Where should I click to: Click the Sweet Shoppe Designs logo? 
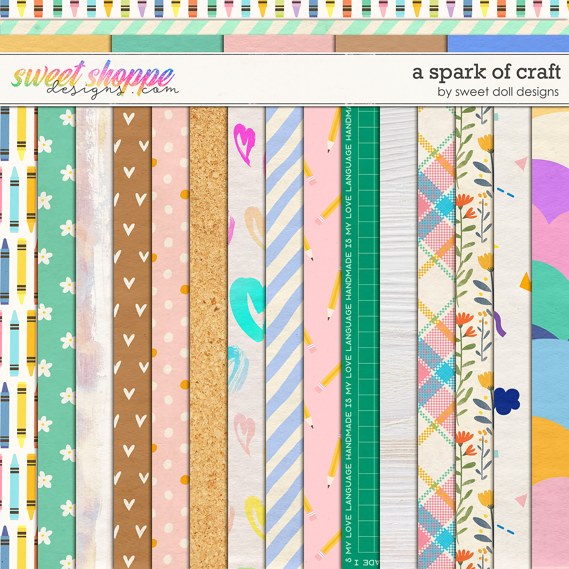point(94,80)
